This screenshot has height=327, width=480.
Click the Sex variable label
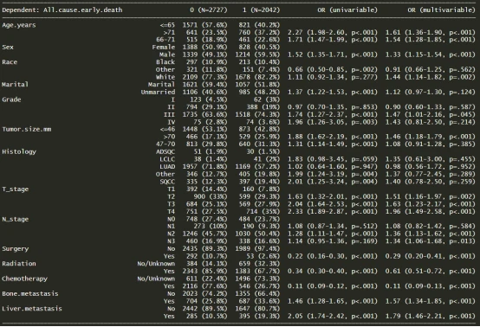[x=8, y=47]
